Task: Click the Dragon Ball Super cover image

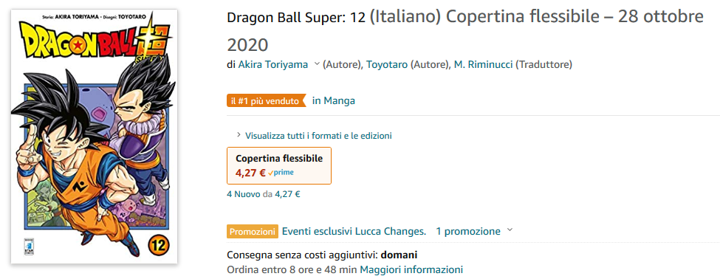Action: coord(94,137)
